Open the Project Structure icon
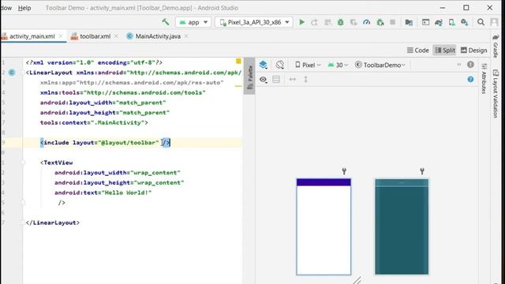 [409, 22]
